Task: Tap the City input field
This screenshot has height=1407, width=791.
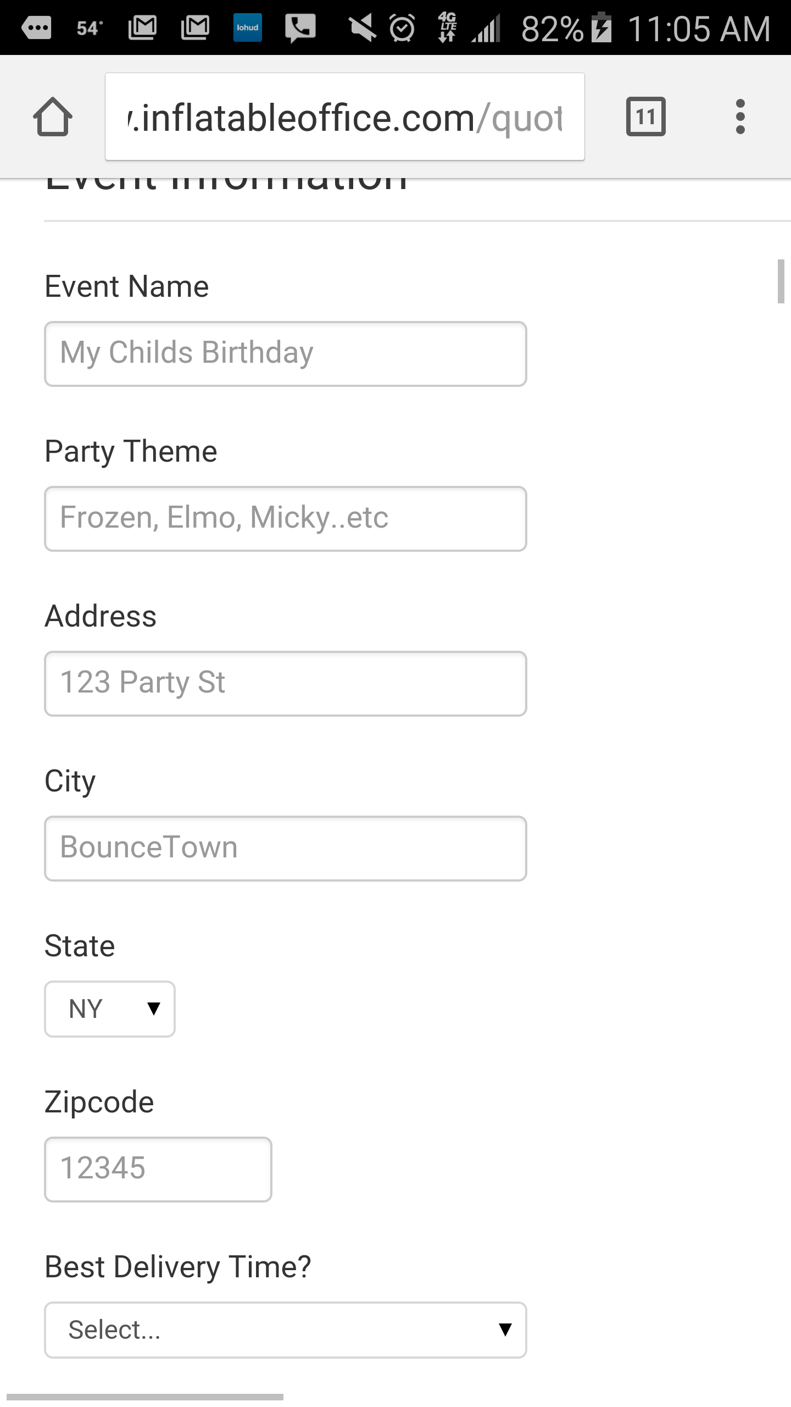Action: click(x=286, y=849)
